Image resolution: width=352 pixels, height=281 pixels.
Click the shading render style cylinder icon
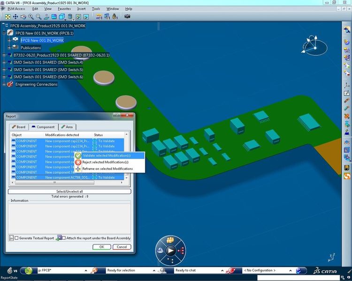click(70, 16)
